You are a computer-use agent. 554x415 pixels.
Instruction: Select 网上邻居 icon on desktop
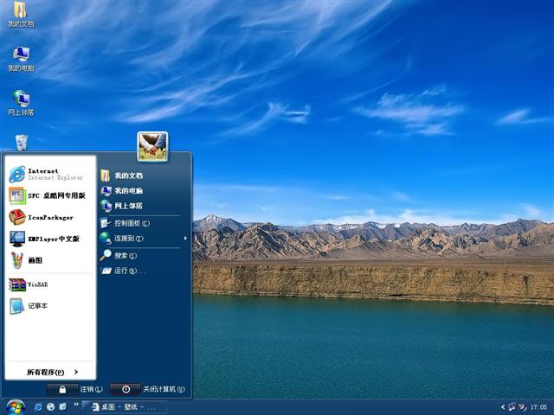point(21,103)
